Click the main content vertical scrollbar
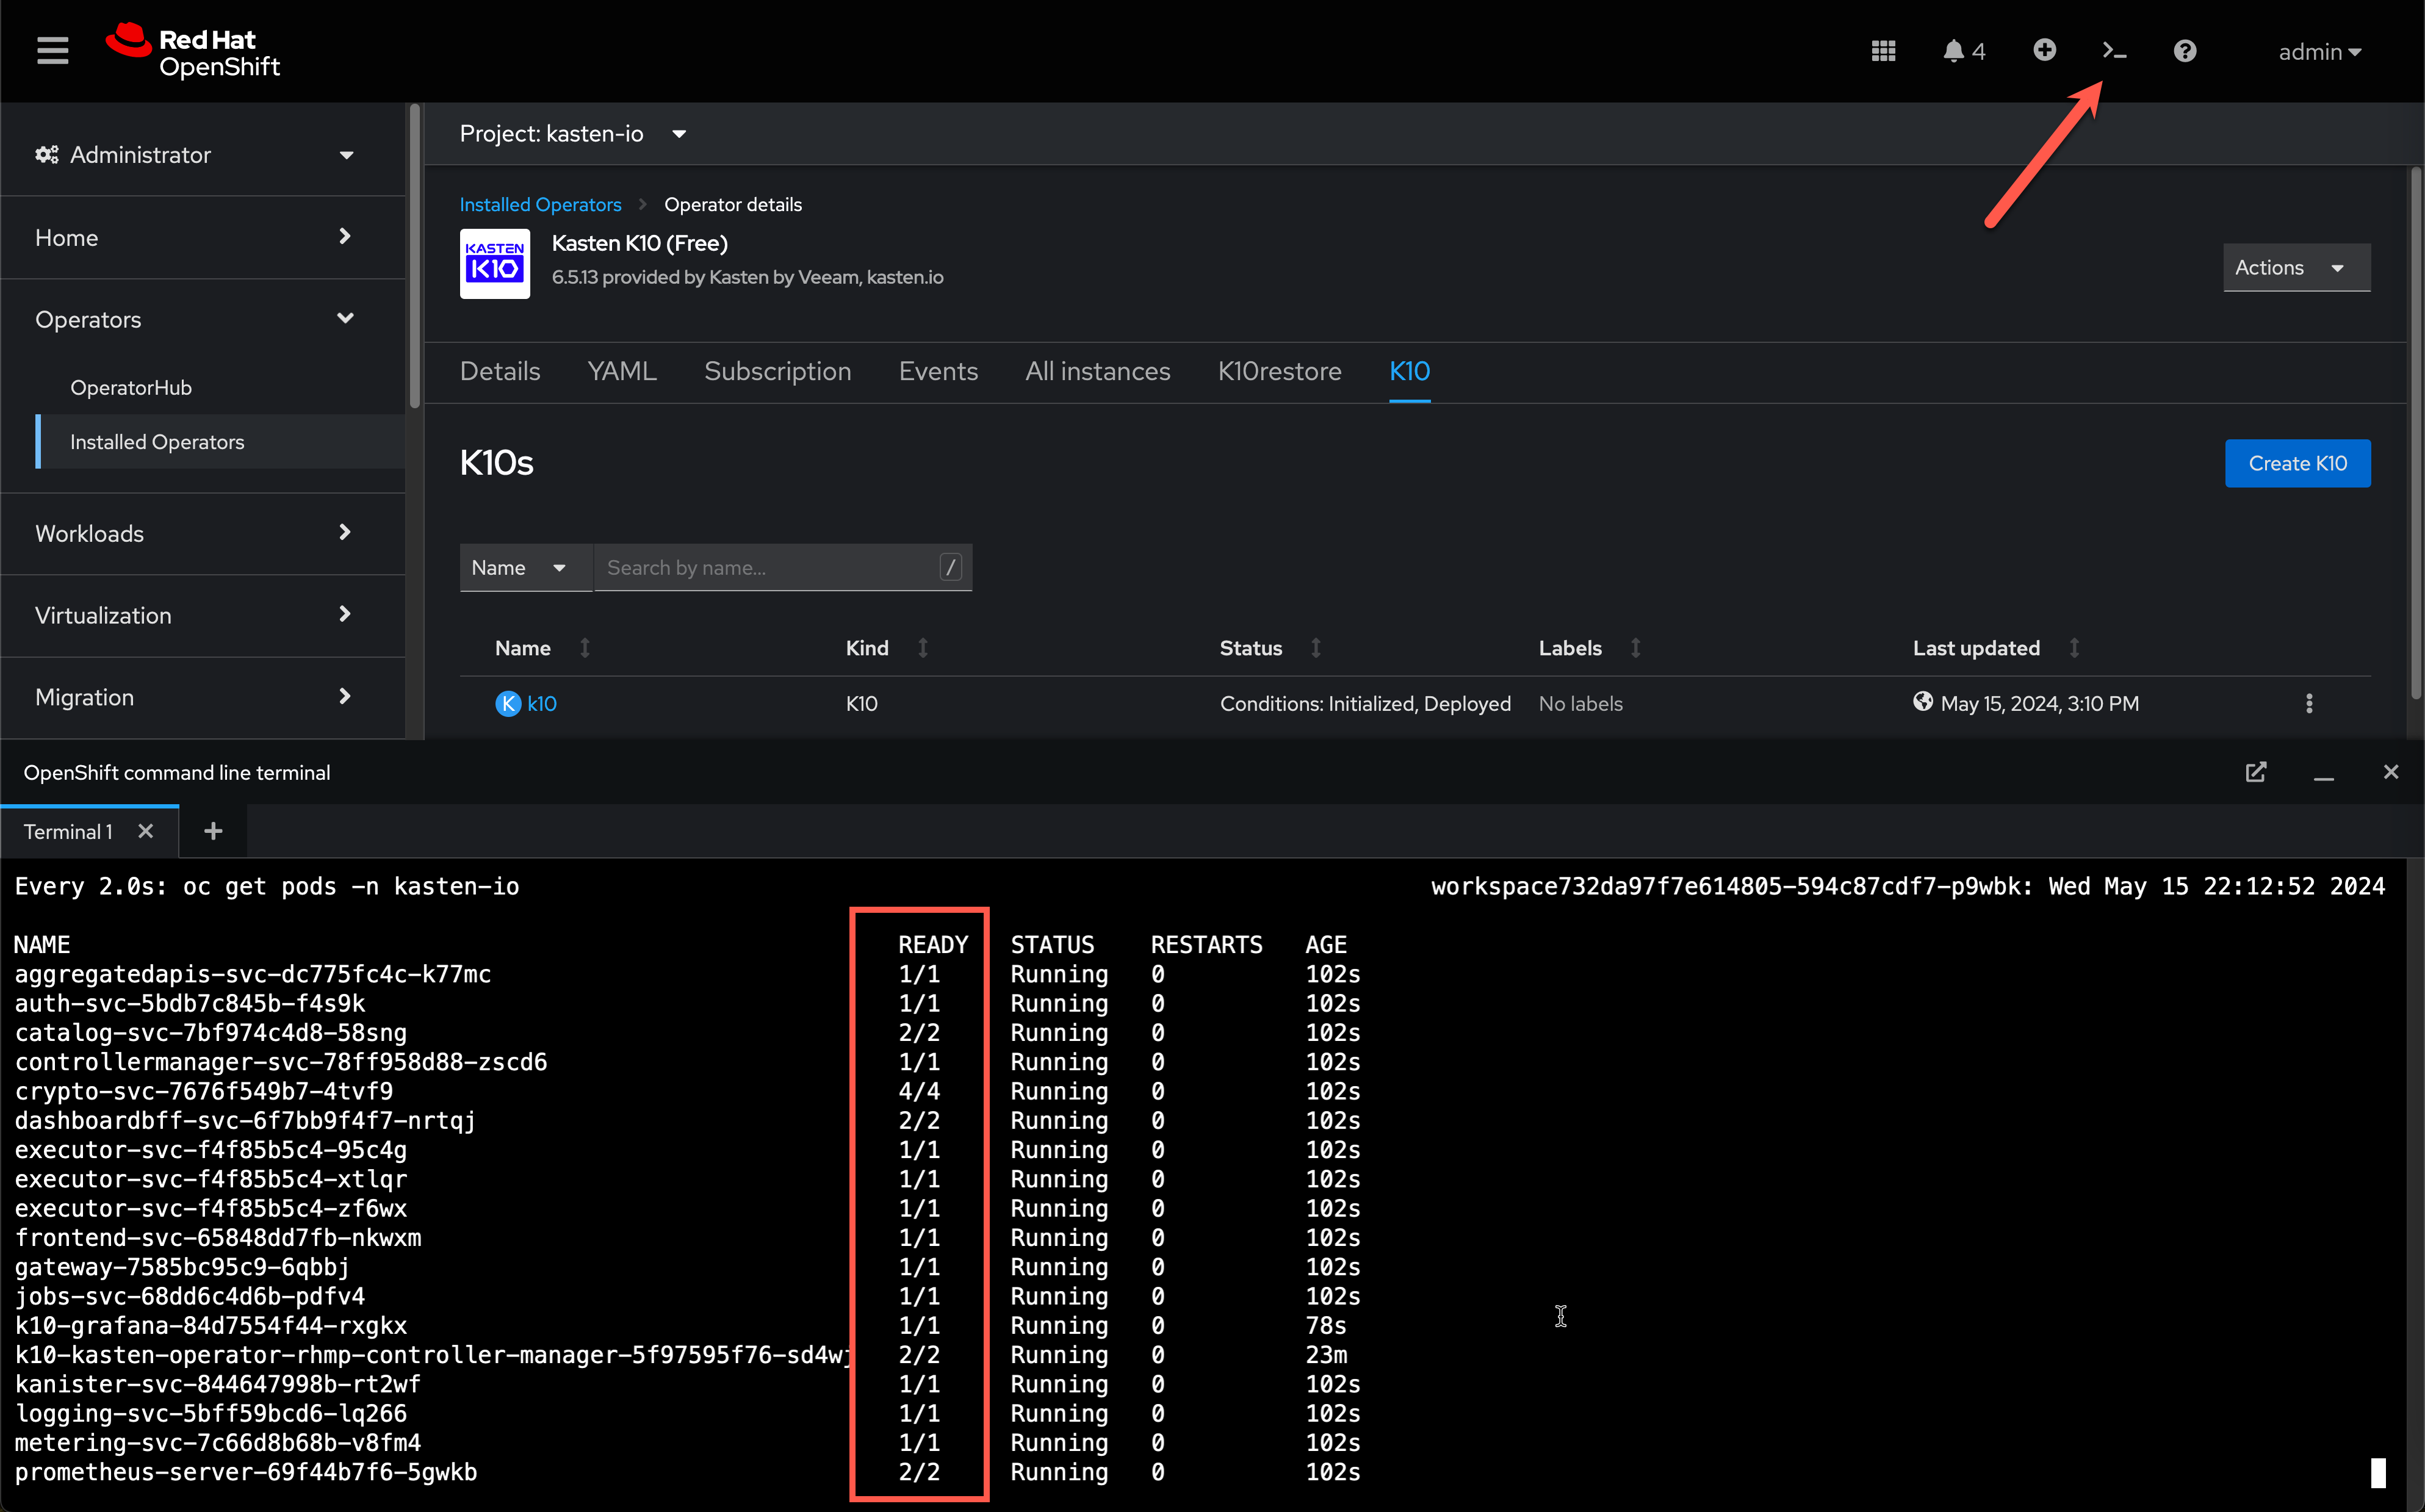2425x1512 pixels. point(2415,432)
